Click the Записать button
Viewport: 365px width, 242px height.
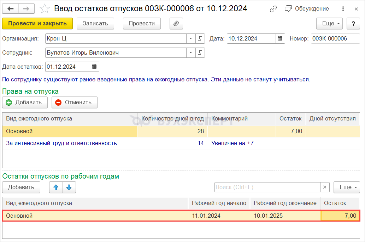point(95,24)
